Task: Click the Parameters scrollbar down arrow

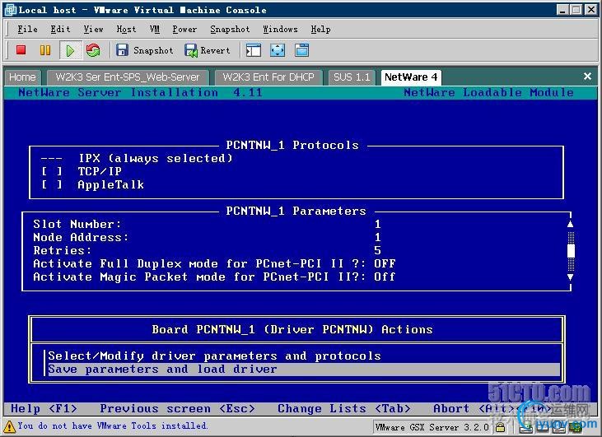Action: 571,277
